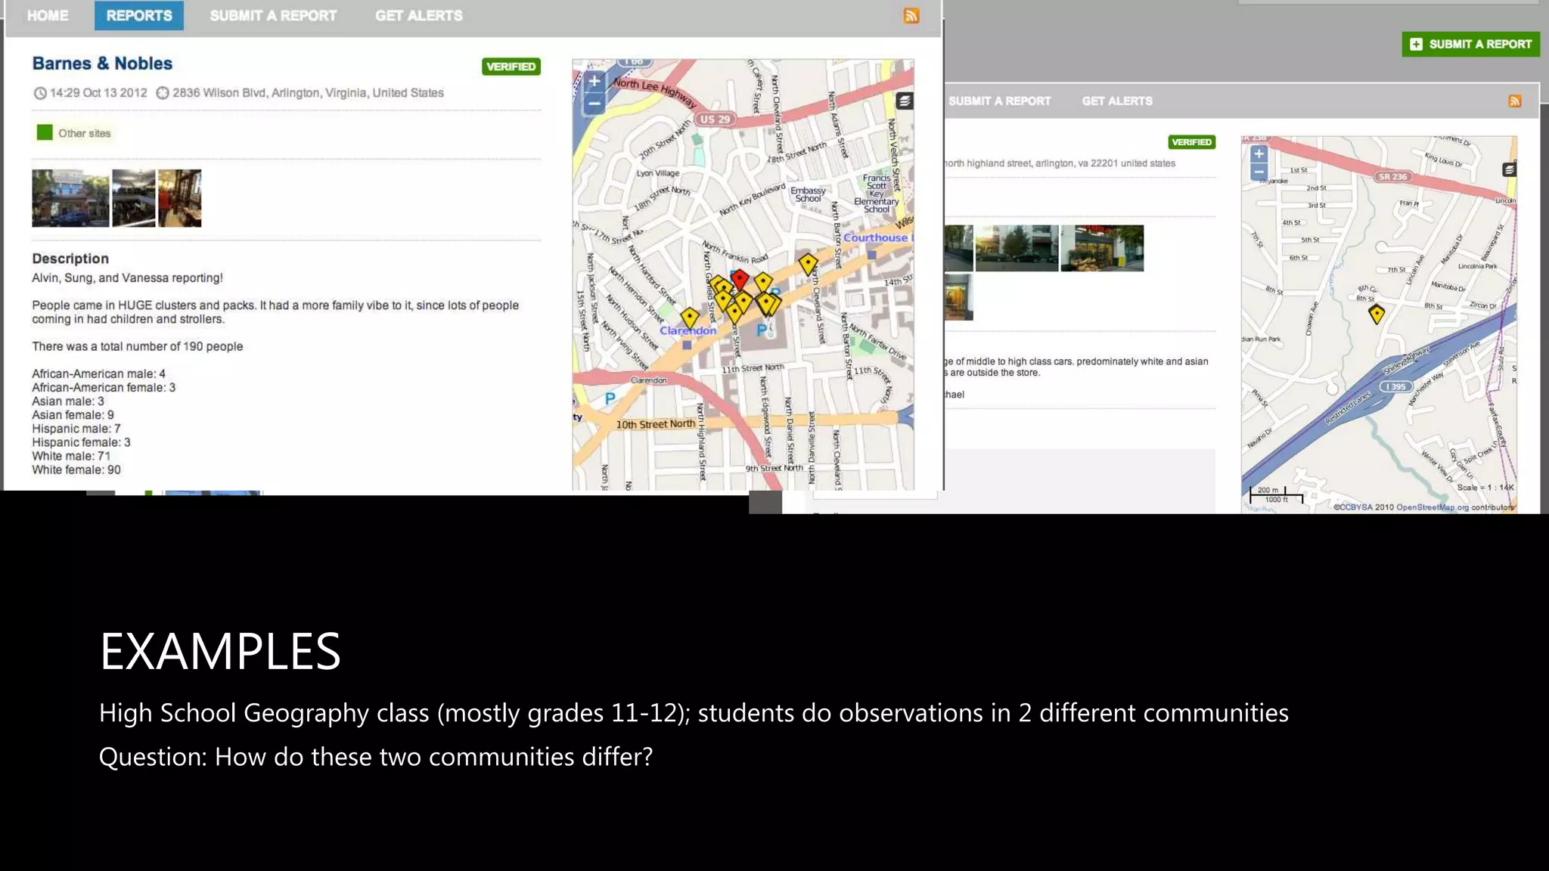Open layer switcher on back window map
The height and width of the screenshot is (871, 1549).
(1509, 169)
